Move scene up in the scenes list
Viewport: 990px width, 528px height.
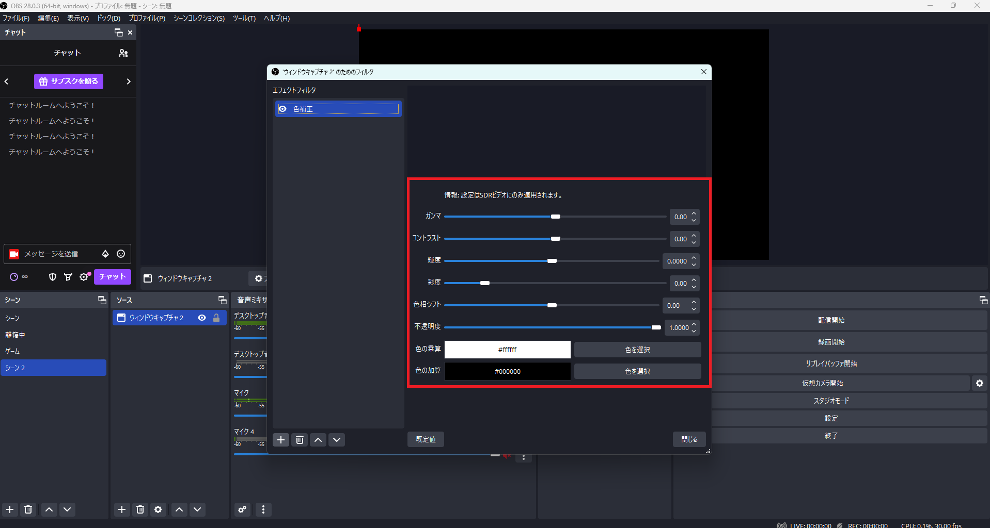pos(49,509)
